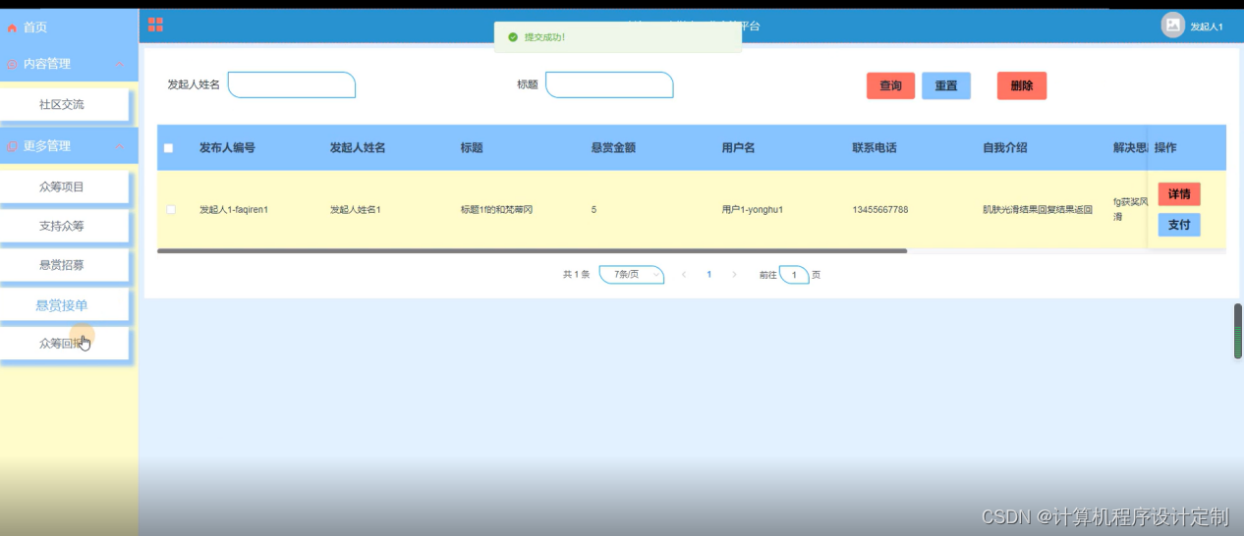The width and height of the screenshot is (1244, 536).
Task: Select 悬赏接单 in the sidebar
Action: (x=63, y=305)
